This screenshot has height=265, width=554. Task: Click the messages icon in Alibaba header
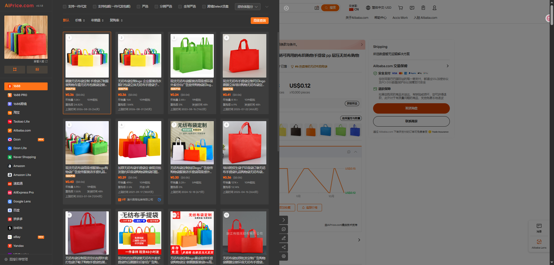(412, 8)
